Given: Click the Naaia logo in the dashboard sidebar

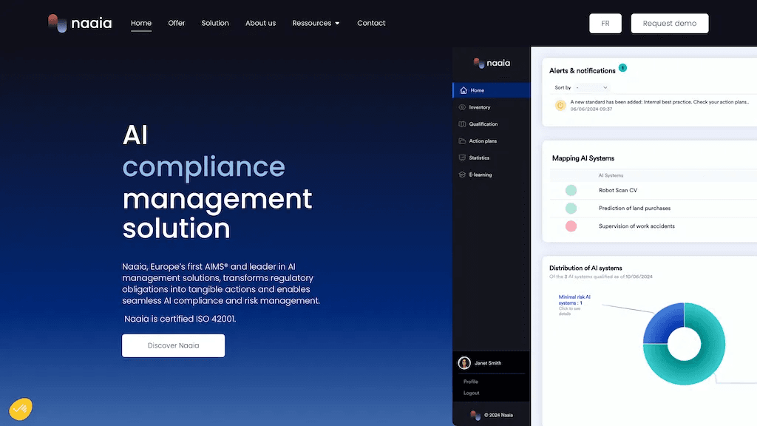Looking at the screenshot, I should [x=492, y=63].
